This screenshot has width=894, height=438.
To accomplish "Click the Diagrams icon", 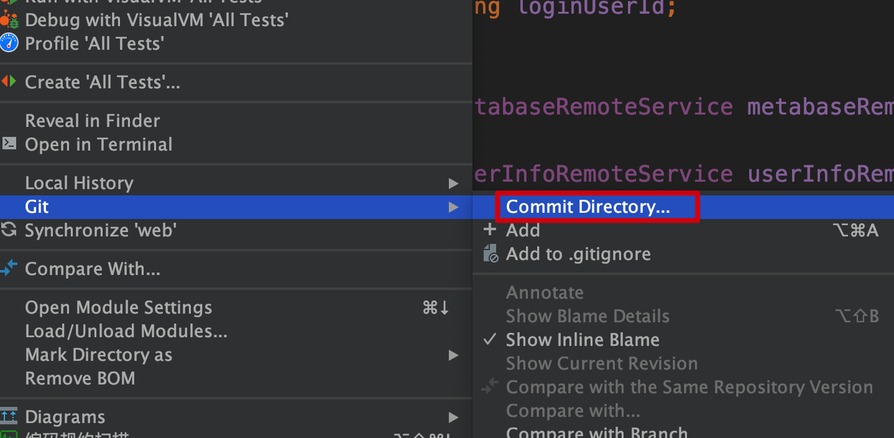I will [9, 416].
